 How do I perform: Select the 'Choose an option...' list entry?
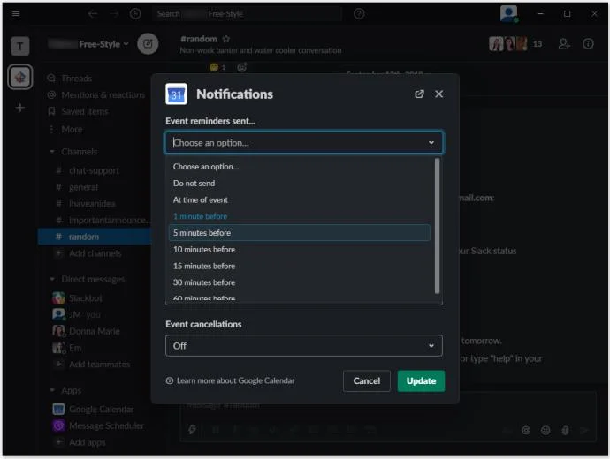click(300, 167)
